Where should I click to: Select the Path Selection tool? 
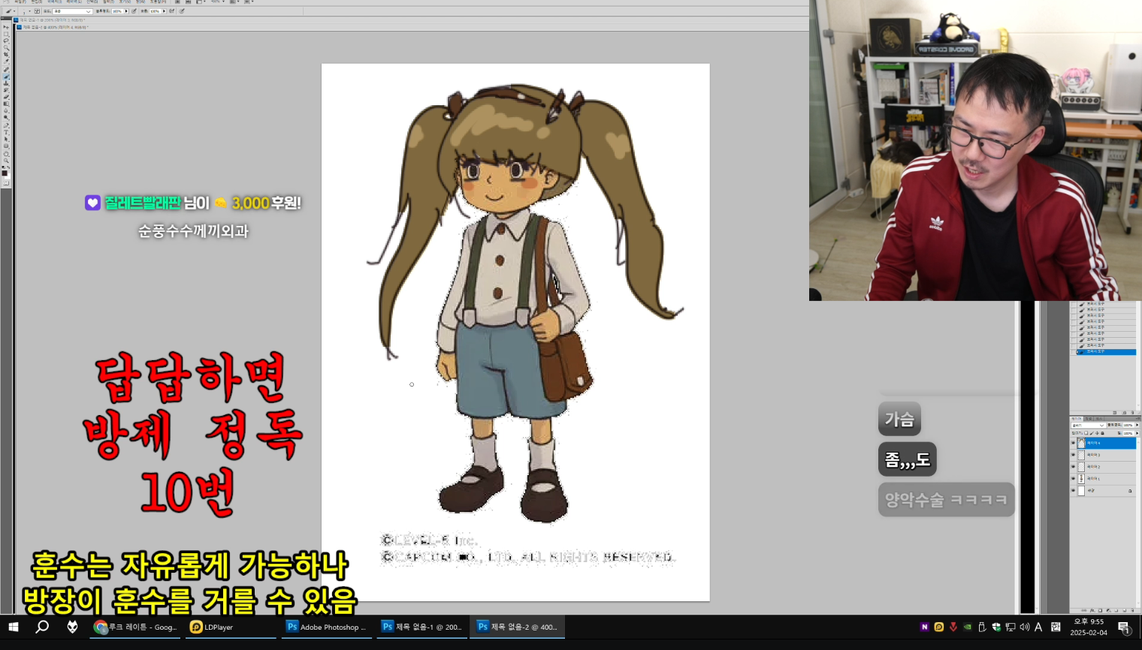click(x=6, y=139)
